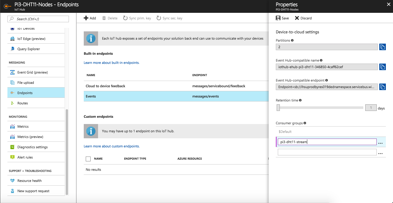Open Query Explorer icon
The image size is (393, 203).
click(12, 49)
